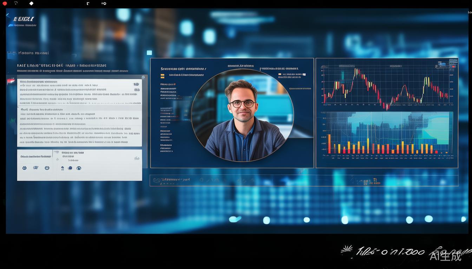
Task: Click the curved arrow icon in top bar
Action: click(16, 3)
